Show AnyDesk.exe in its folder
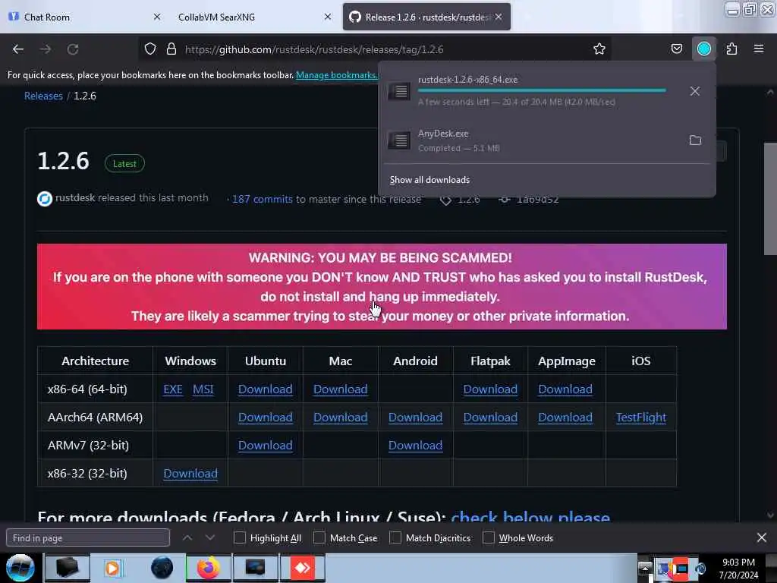777x583 pixels. click(x=695, y=140)
